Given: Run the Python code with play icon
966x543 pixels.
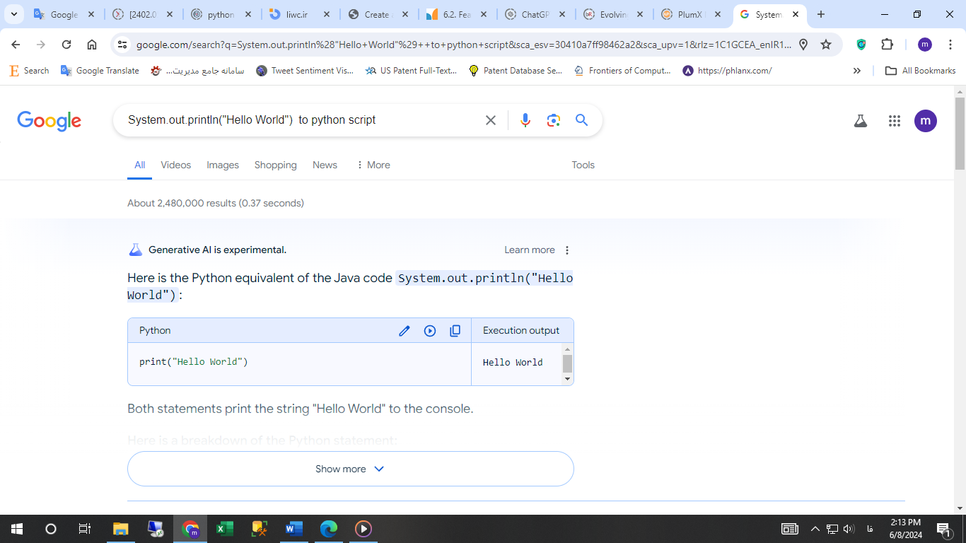Looking at the screenshot, I should [430, 331].
